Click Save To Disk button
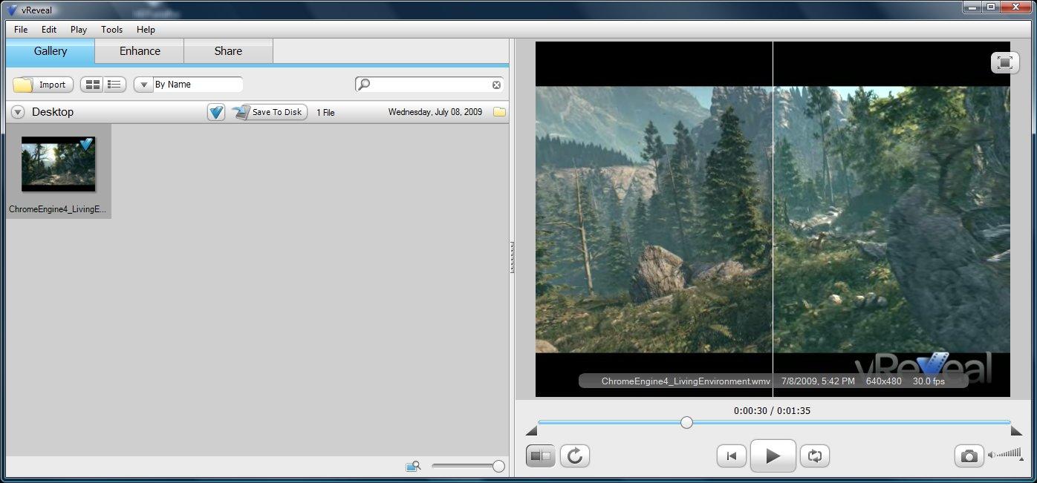 point(269,112)
